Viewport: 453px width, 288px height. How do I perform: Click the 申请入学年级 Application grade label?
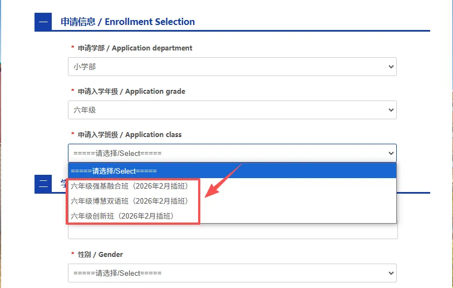click(131, 92)
